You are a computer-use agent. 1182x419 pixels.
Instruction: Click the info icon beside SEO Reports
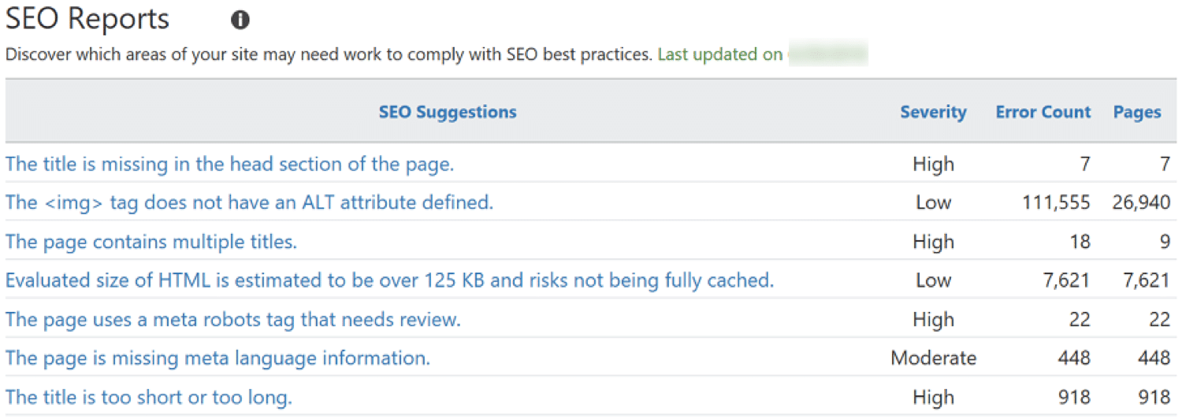pyautogui.click(x=240, y=20)
